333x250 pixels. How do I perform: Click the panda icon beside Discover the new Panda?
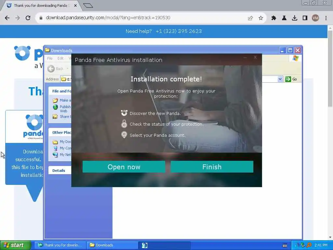(124, 113)
